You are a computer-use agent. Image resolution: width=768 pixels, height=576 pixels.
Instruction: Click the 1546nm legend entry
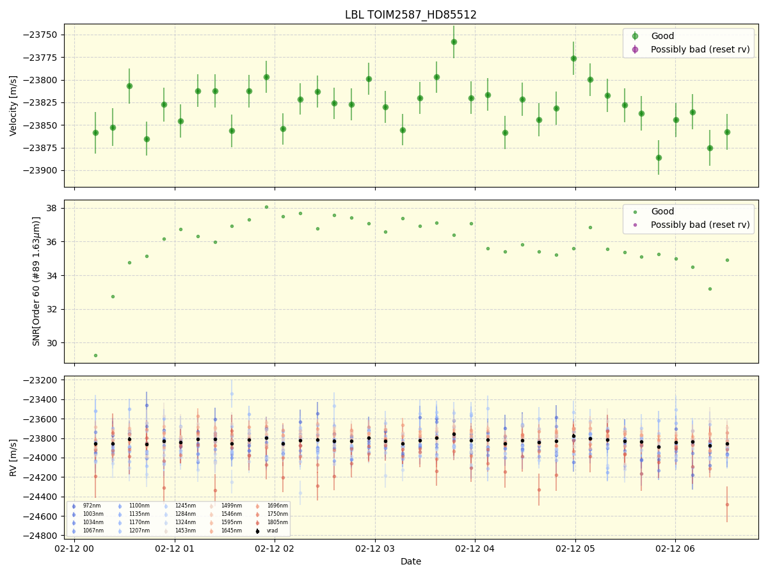224,515
